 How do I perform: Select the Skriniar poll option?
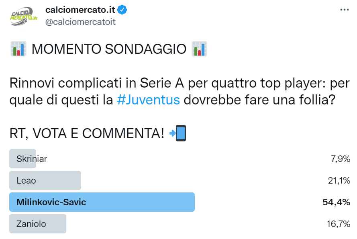tap(32, 159)
